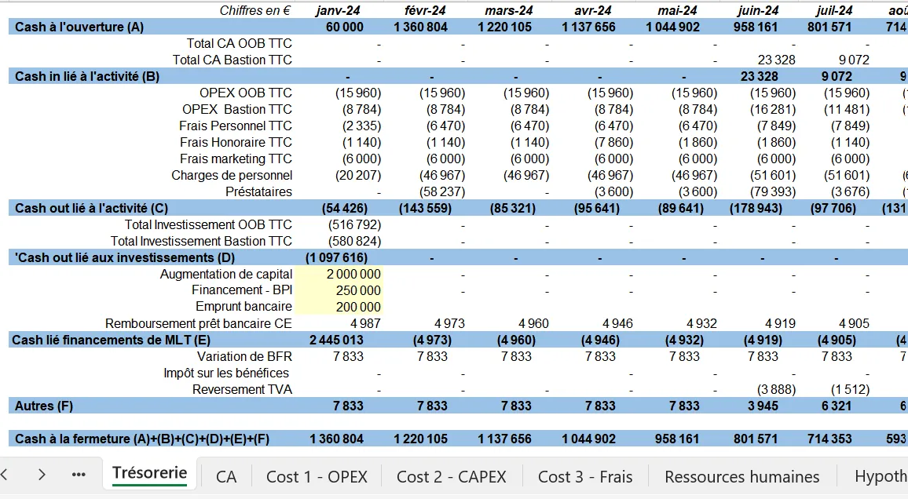The width and height of the screenshot is (908, 499).
Task: Select the 'Variation de BFR' label
Action: click(x=244, y=357)
